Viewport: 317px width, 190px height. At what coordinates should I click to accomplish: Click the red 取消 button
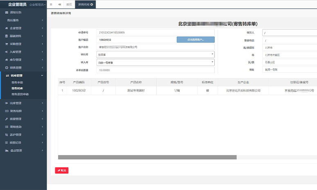coord(62,170)
